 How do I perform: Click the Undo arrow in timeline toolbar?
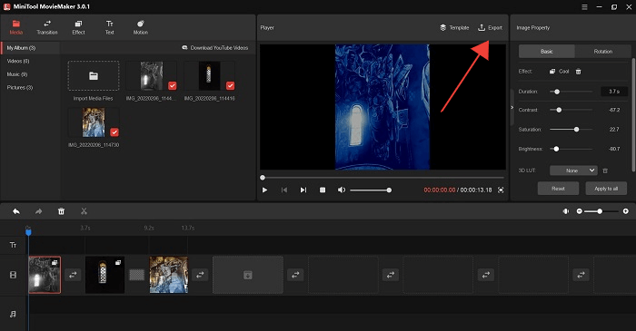coord(16,211)
